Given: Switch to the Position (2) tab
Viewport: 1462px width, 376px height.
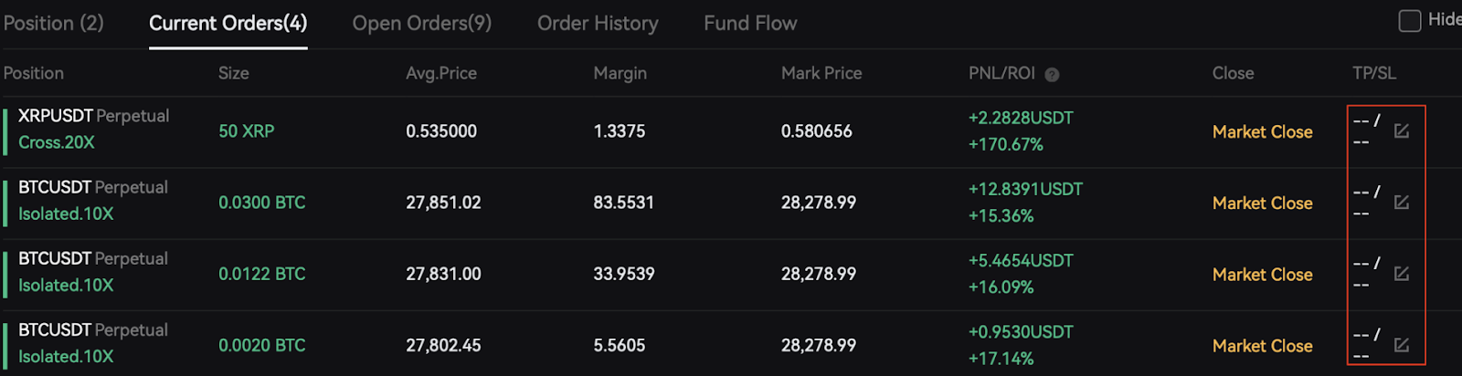Looking at the screenshot, I should [53, 24].
